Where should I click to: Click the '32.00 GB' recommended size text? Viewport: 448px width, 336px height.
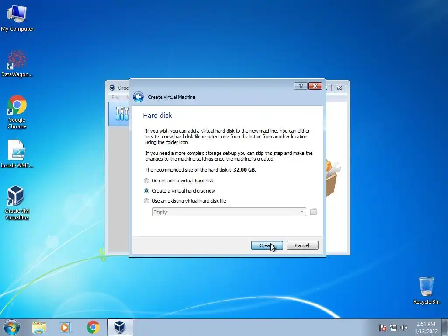coord(244,170)
